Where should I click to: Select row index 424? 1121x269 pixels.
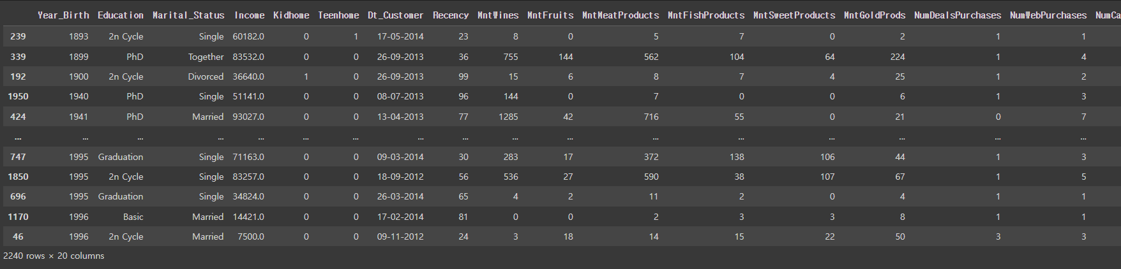pyautogui.click(x=18, y=117)
